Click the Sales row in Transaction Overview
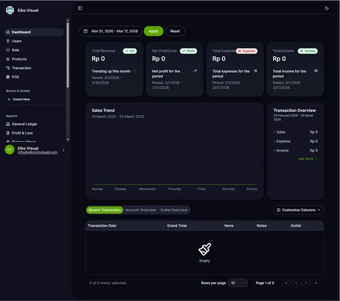Screen dimensions: 340x301 (296, 132)
